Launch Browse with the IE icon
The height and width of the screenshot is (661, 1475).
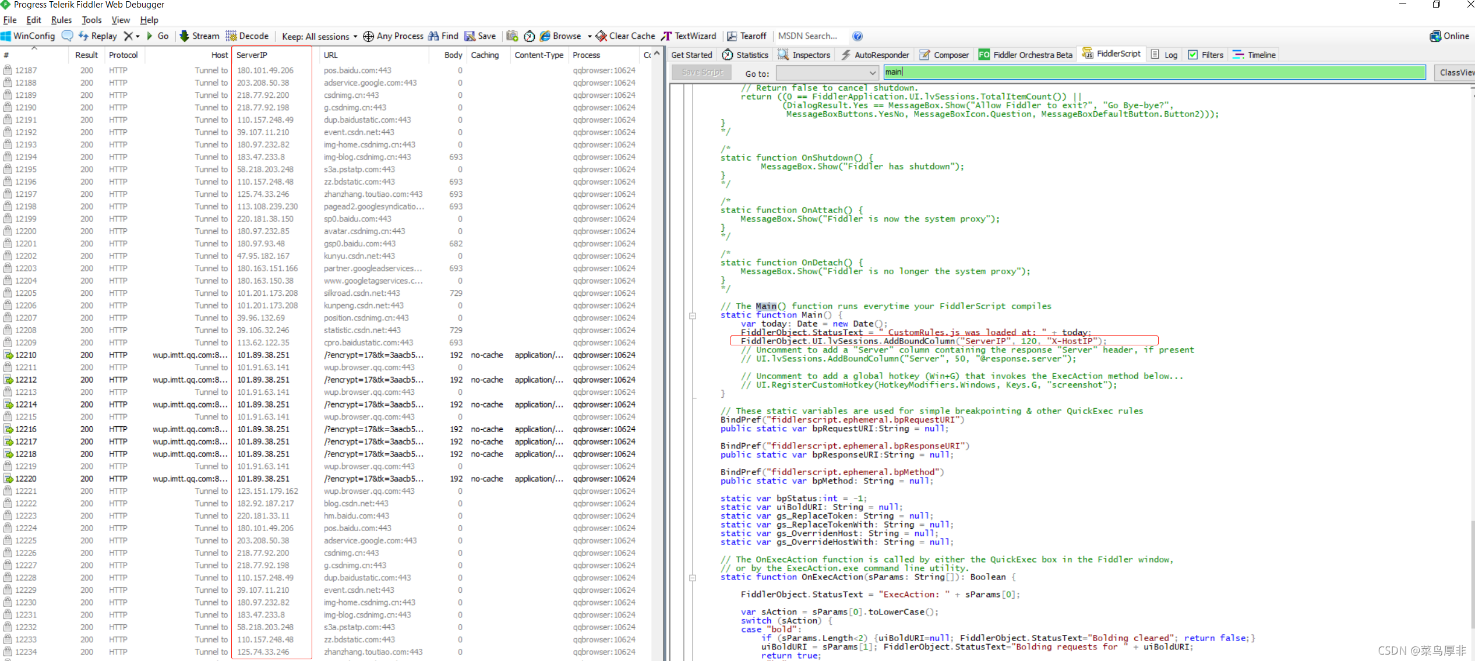tap(560, 36)
